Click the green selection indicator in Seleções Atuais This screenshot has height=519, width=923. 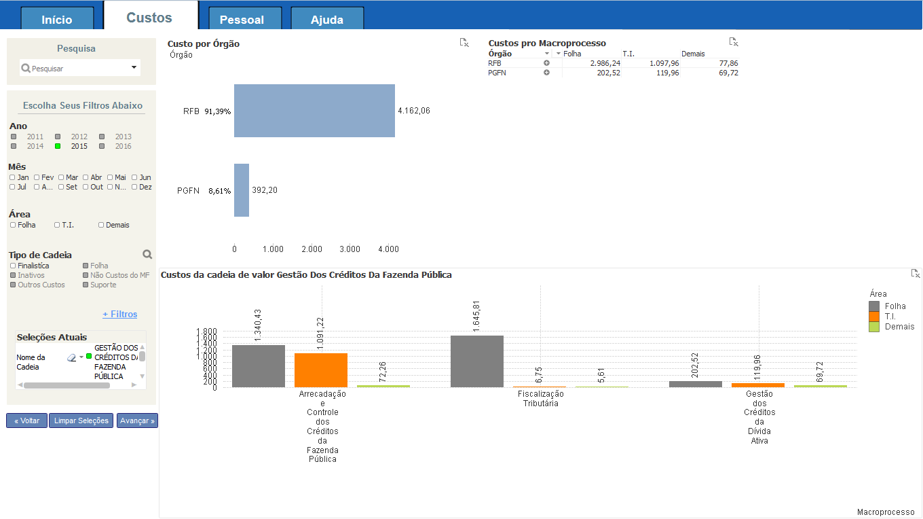(89, 356)
